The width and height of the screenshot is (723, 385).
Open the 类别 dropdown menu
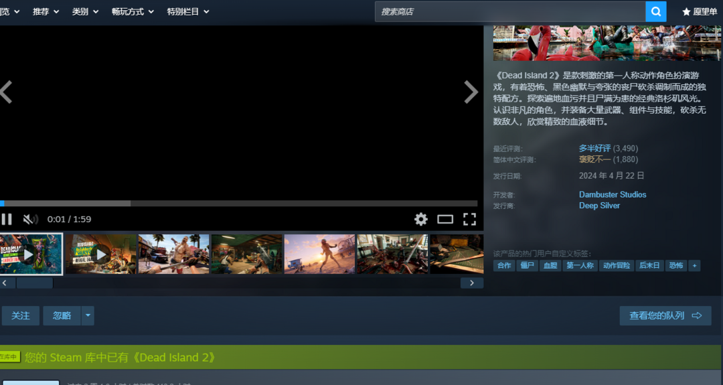[x=85, y=11]
